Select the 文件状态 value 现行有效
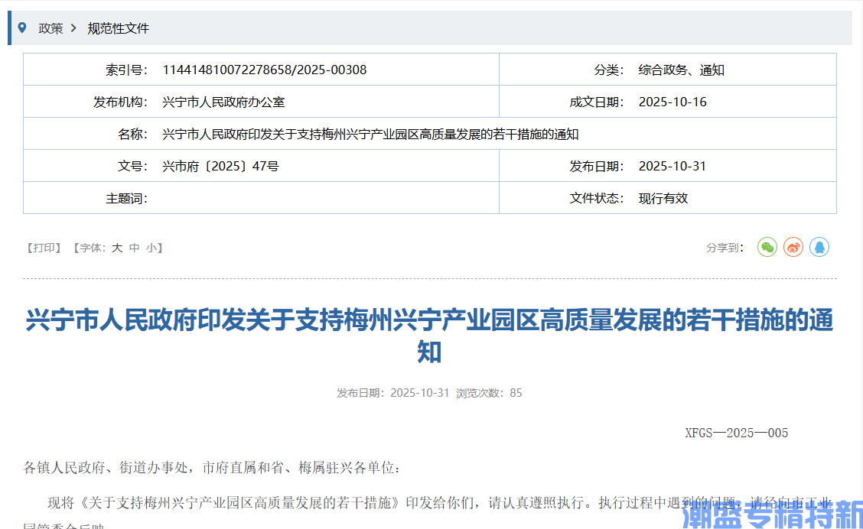This screenshot has width=863, height=529. point(663,197)
